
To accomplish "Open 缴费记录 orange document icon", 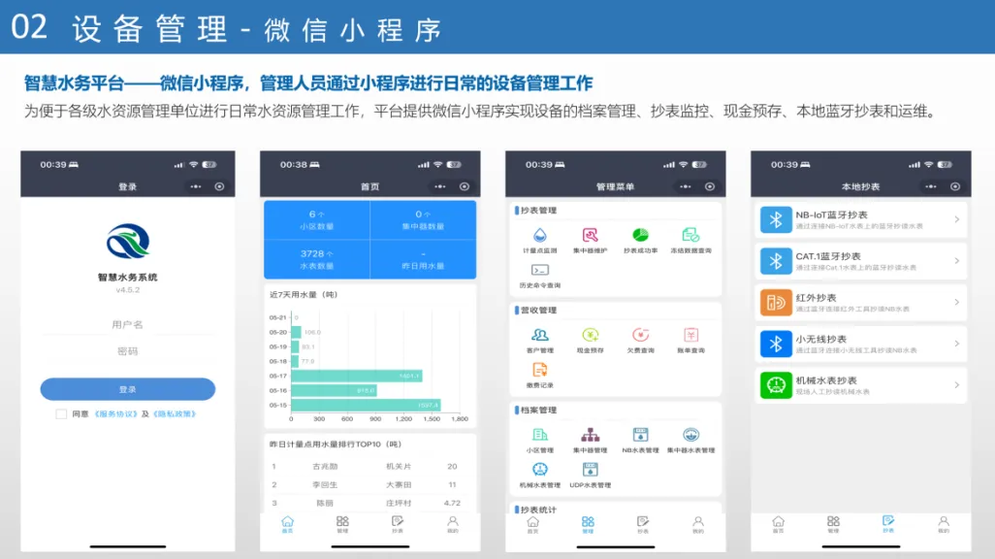I will point(539,370).
